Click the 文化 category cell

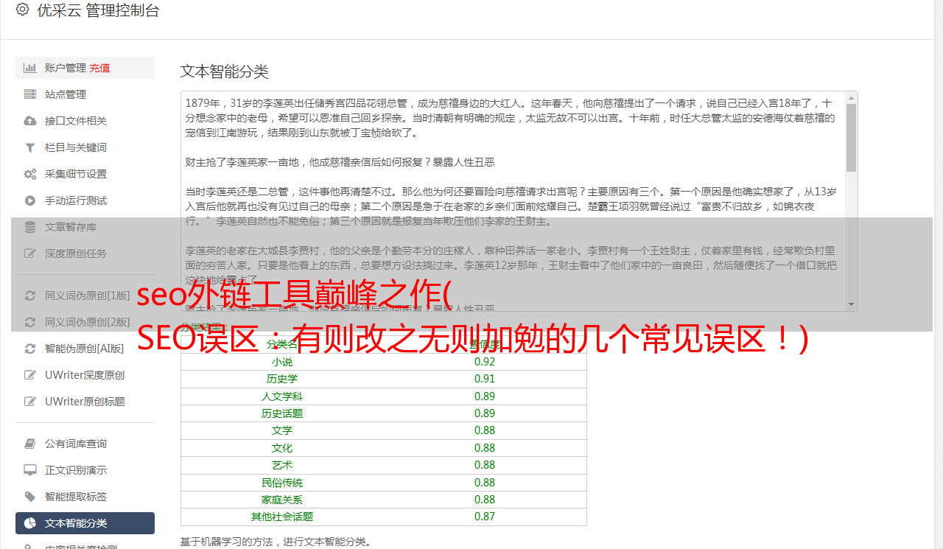click(x=281, y=448)
